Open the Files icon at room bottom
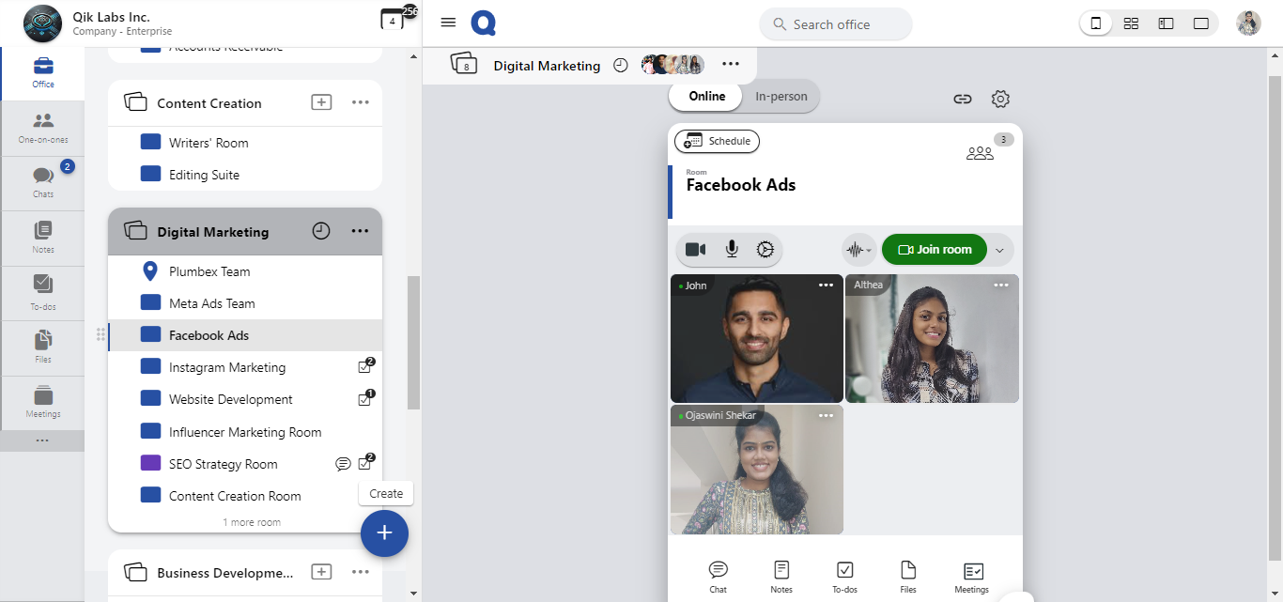The image size is (1283, 602). (x=907, y=576)
